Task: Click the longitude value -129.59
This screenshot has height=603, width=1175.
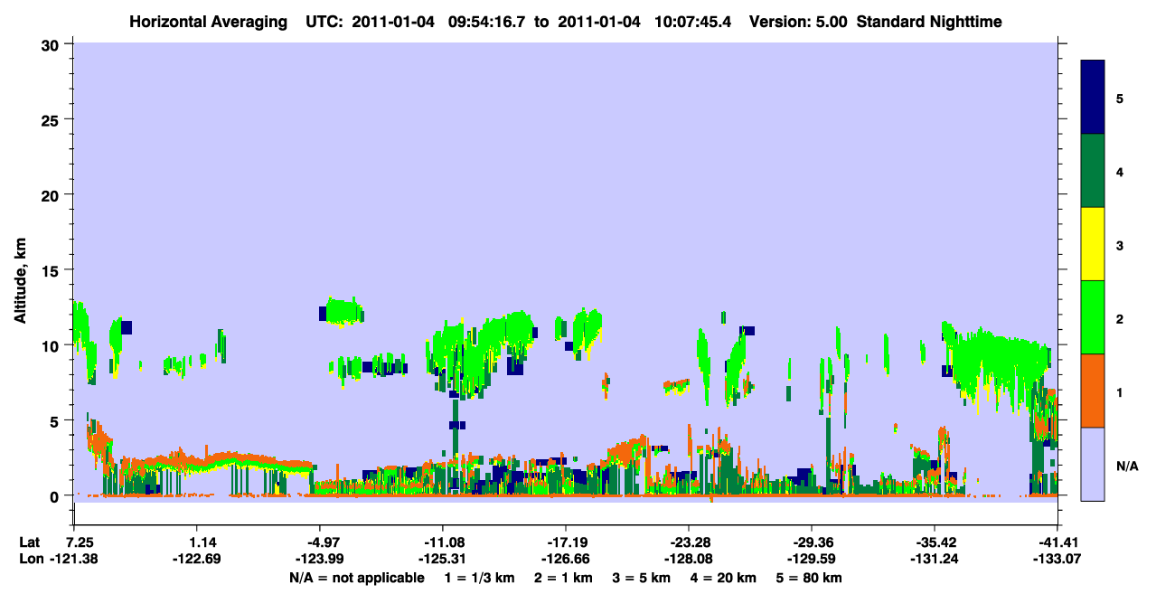Action: 812,559
